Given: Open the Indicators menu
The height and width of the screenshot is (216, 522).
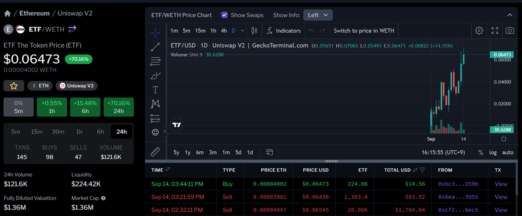Looking at the screenshot, I should click(x=284, y=31).
